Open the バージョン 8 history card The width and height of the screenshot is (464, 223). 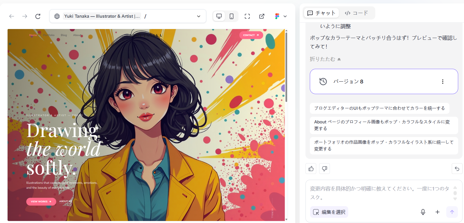click(384, 81)
